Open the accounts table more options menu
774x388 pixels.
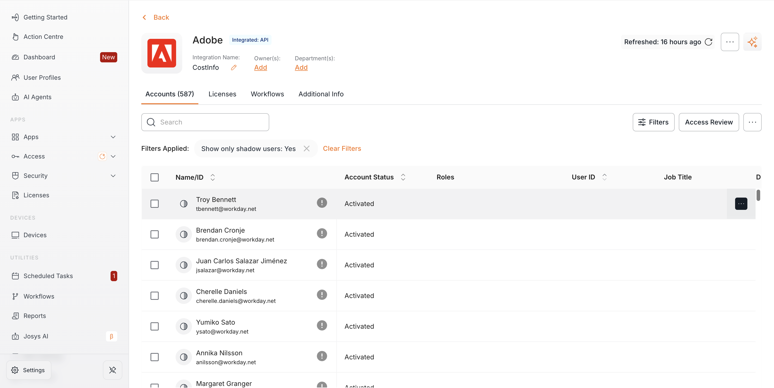(x=752, y=122)
